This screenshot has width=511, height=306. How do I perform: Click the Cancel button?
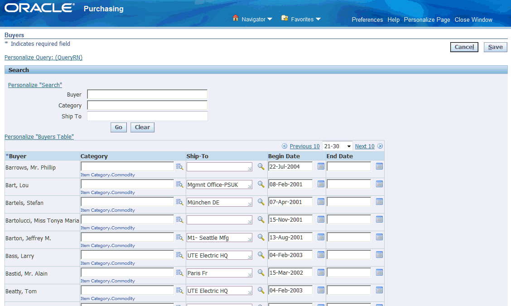pos(464,47)
